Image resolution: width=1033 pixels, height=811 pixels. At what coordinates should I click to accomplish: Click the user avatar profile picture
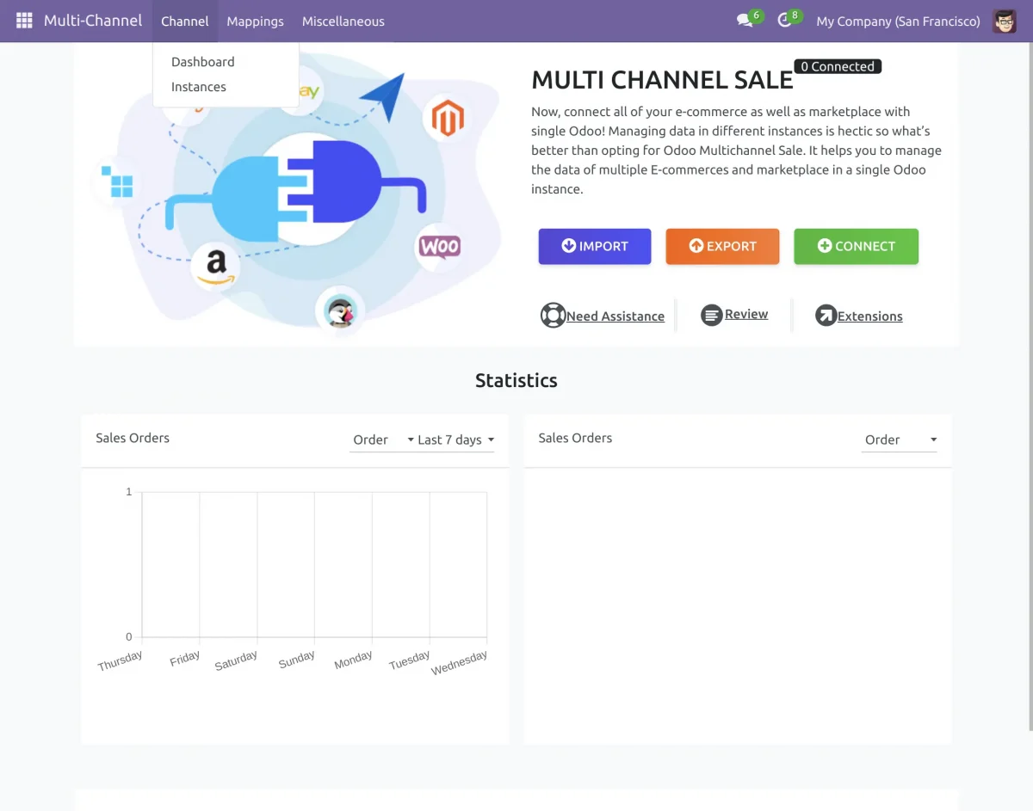pyautogui.click(x=1004, y=21)
